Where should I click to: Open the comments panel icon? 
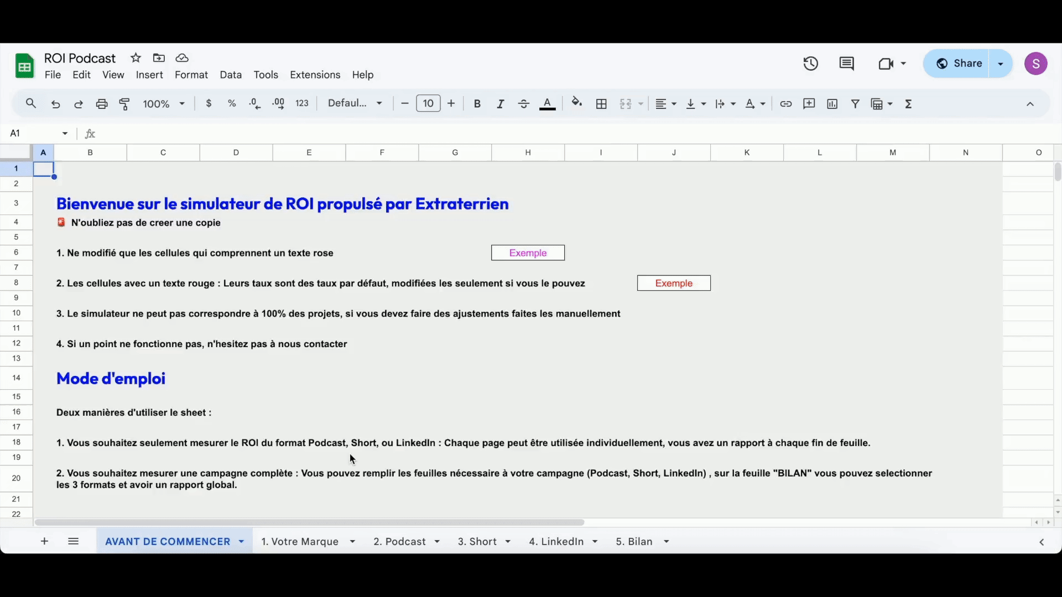pos(846,64)
